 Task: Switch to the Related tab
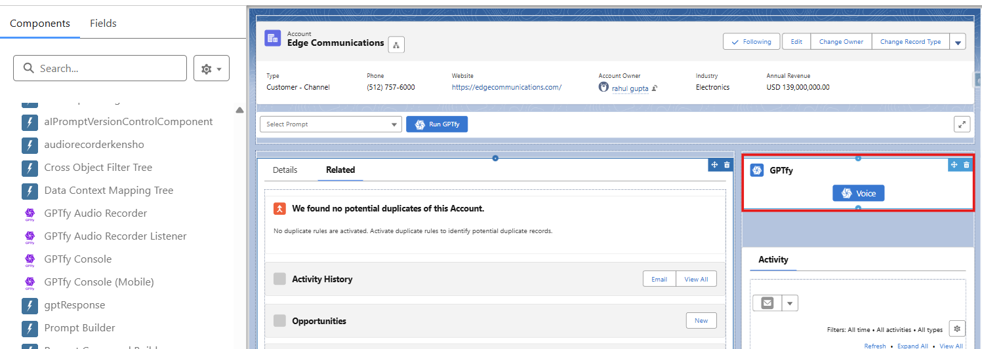[x=340, y=170]
